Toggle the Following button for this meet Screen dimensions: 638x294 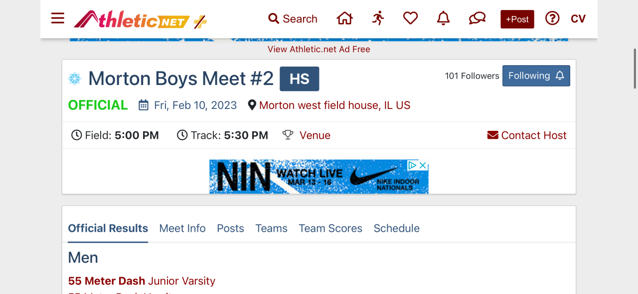[x=536, y=76]
